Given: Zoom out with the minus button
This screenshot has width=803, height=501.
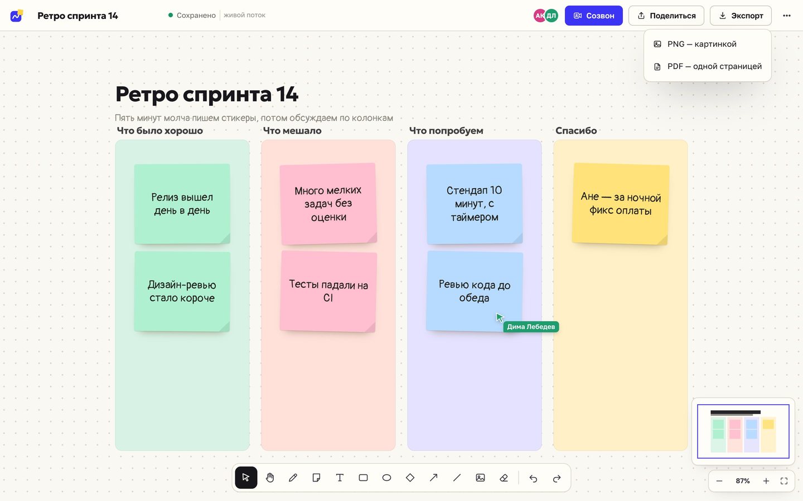Looking at the screenshot, I should 719,481.
